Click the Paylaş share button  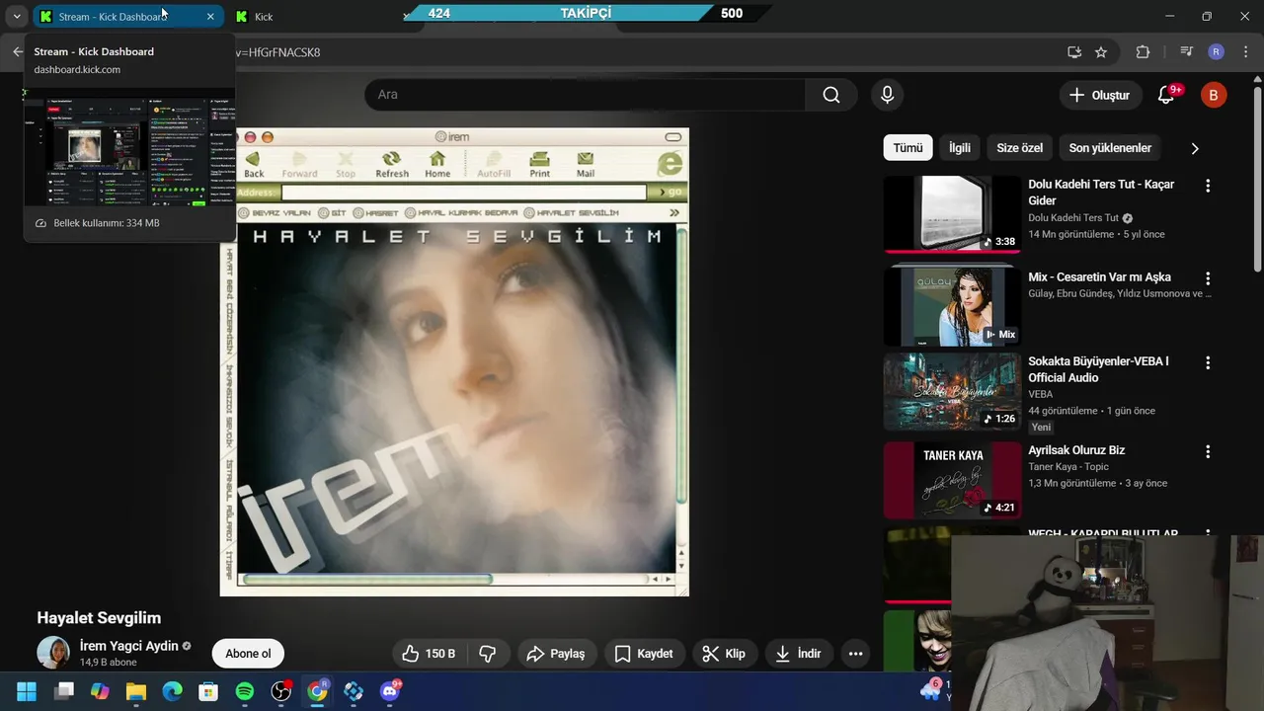pyautogui.click(x=556, y=654)
